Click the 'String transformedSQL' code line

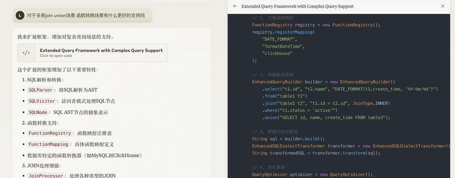click(316, 153)
